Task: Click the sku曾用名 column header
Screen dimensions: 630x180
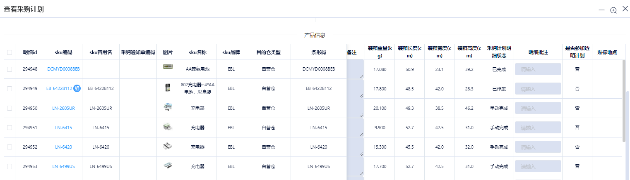Action: [x=101, y=52]
